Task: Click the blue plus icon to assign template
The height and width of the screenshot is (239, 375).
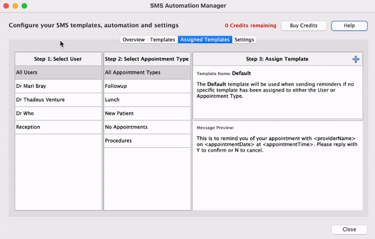Action: point(355,59)
